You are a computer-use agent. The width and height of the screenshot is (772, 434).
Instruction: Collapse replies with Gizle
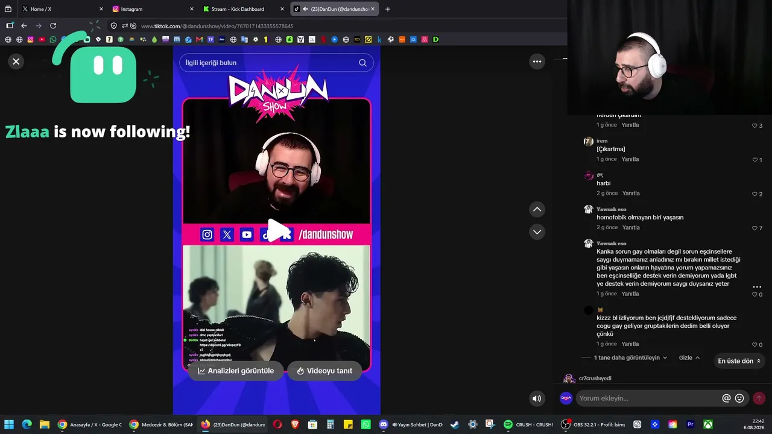(689, 357)
